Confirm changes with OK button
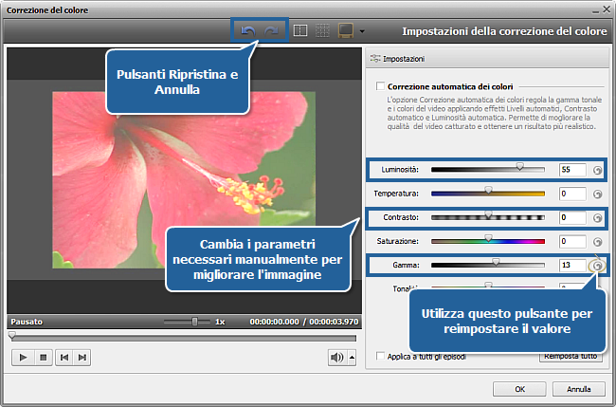The width and height of the screenshot is (616, 407). [x=520, y=389]
